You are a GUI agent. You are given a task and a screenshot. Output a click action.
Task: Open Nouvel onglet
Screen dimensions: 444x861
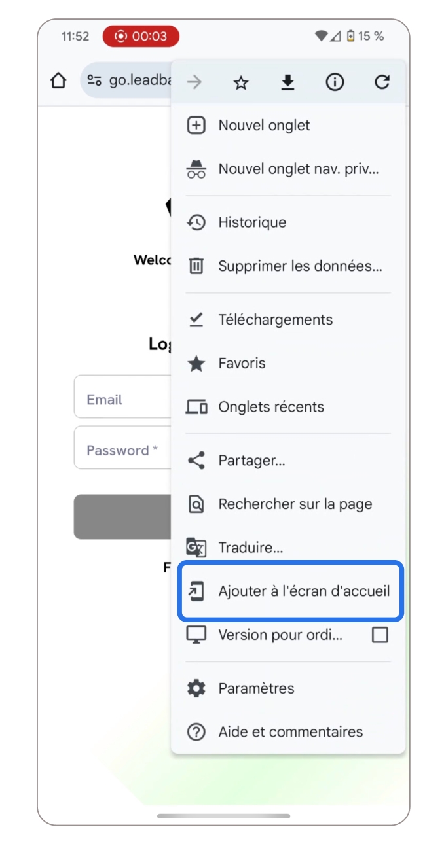coord(264,126)
